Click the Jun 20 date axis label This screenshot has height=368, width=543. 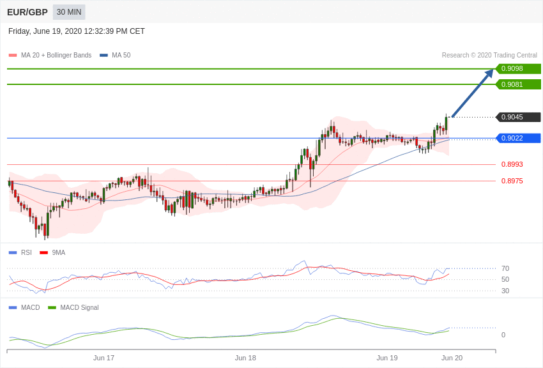point(452,358)
